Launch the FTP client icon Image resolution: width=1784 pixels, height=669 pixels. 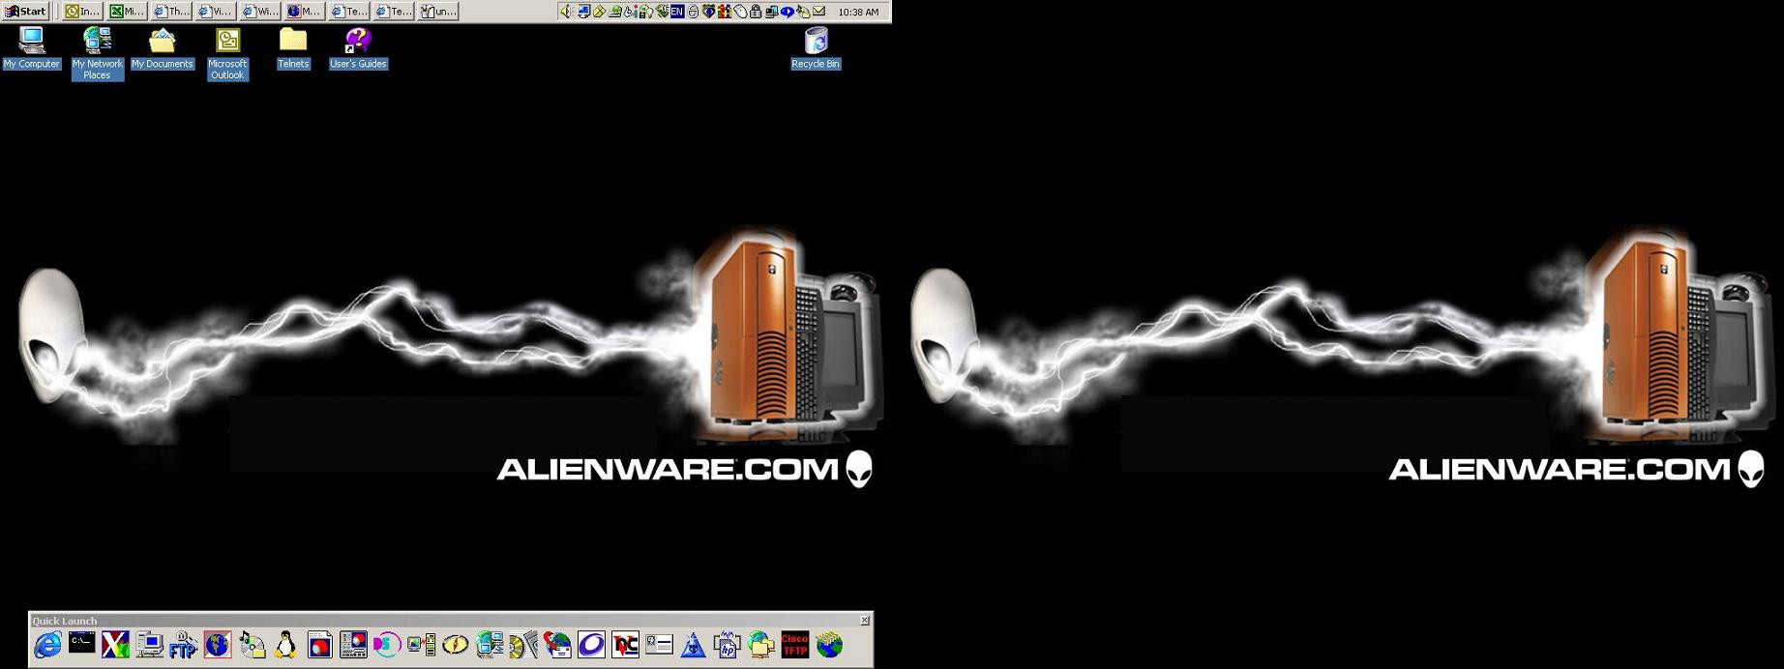pos(183,645)
